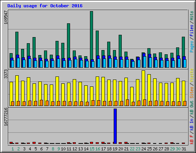
Task: Click the day label 9
Action: 59,149
